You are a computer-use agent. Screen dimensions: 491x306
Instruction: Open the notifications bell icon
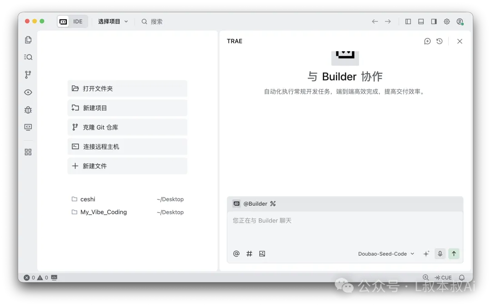[461, 277]
